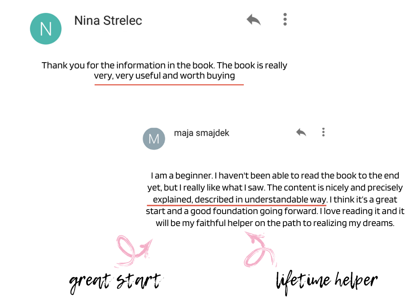Viewport: 417px width, 302px height.
Task: Click the lifetime helper handwritten label
Action: tap(326, 282)
